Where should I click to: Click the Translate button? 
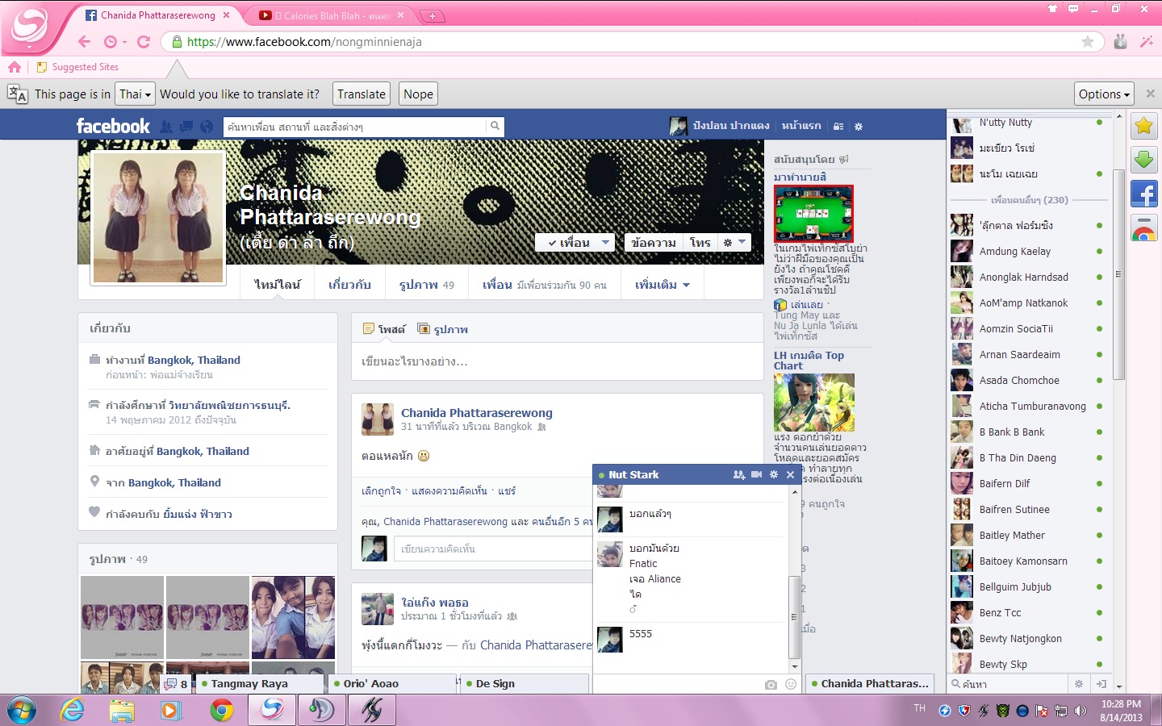362,94
